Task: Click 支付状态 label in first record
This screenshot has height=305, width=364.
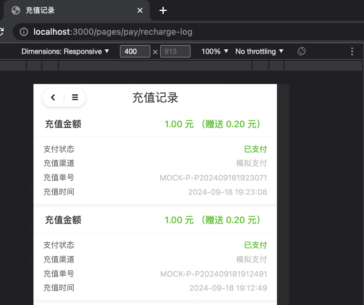Action: click(59, 149)
